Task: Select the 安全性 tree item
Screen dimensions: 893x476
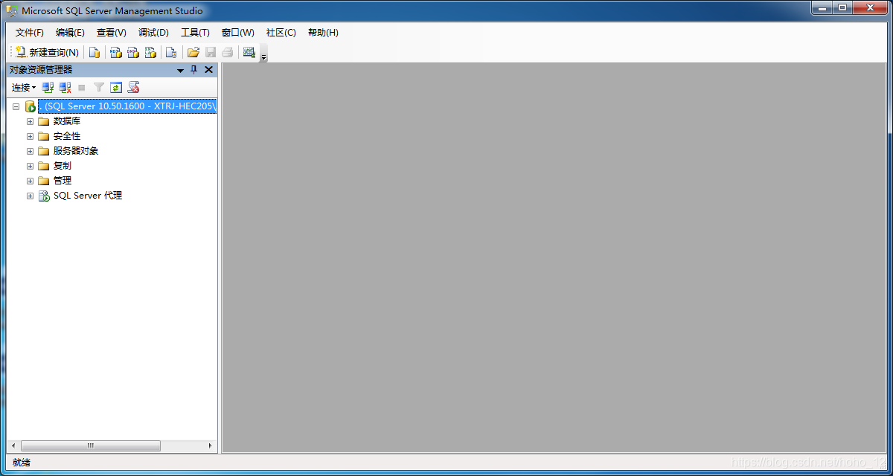Action: coord(67,136)
